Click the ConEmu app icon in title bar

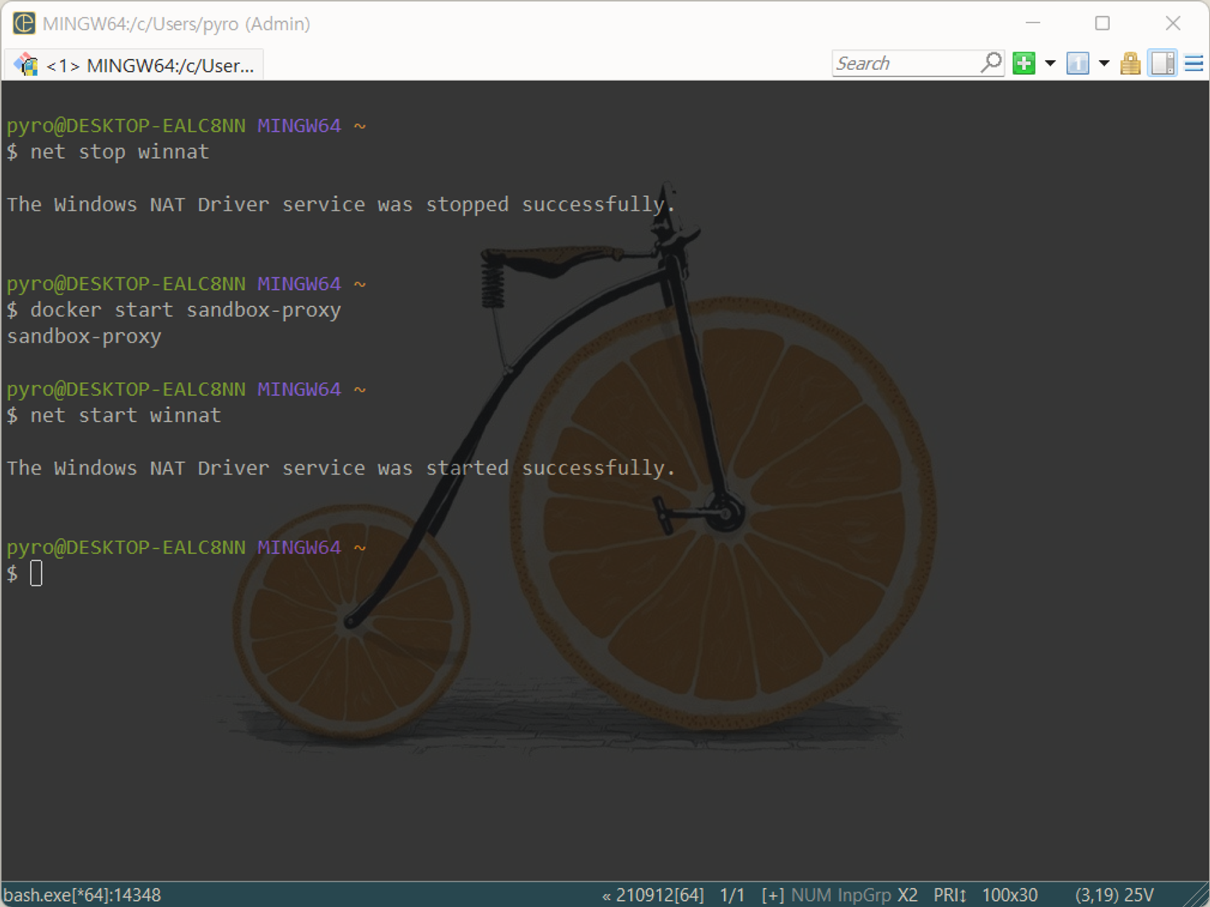coord(24,24)
